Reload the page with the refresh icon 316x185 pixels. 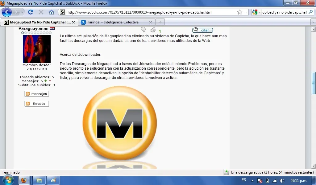(31, 12)
